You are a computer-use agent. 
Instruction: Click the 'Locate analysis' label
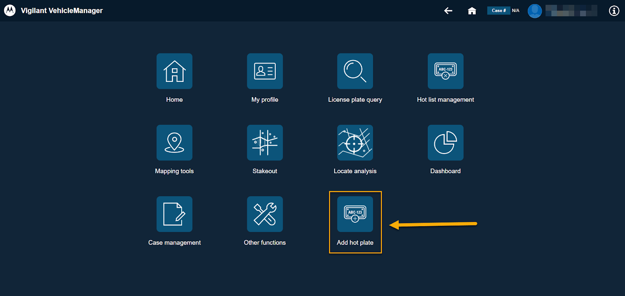click(355, 171)
